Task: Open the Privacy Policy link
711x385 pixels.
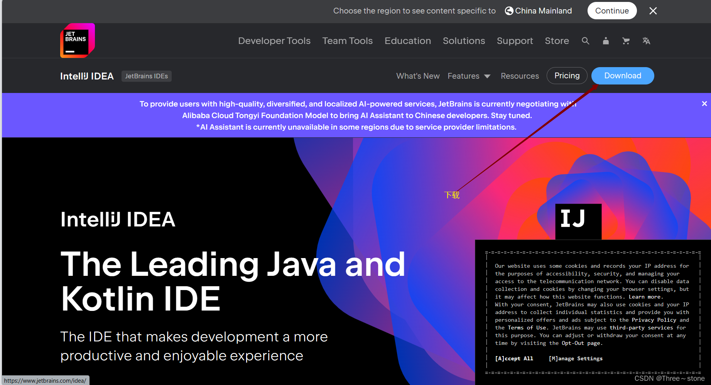Action: (654, 320)
